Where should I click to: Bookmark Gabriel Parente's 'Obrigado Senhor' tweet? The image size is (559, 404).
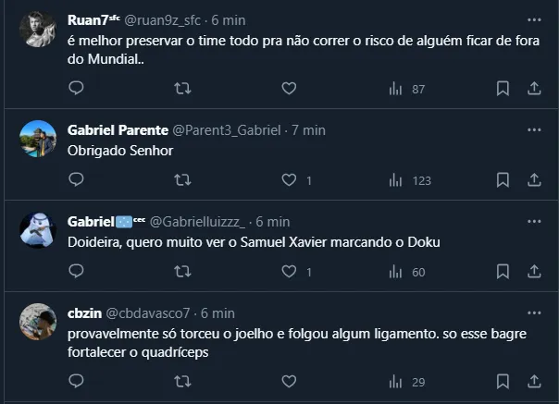click(503, 180)
